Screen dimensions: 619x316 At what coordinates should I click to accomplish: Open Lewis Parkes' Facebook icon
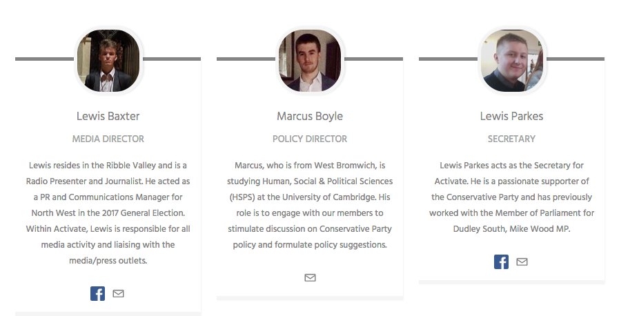tap(502, 262)
